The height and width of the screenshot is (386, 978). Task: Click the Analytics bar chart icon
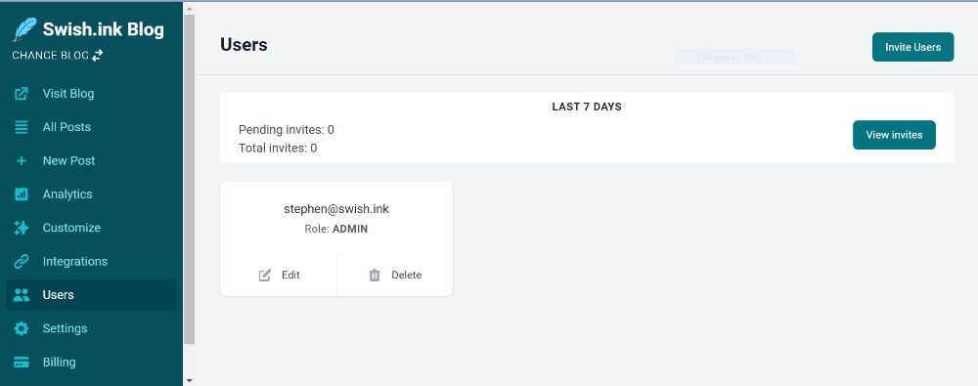[x=22, y=194]
